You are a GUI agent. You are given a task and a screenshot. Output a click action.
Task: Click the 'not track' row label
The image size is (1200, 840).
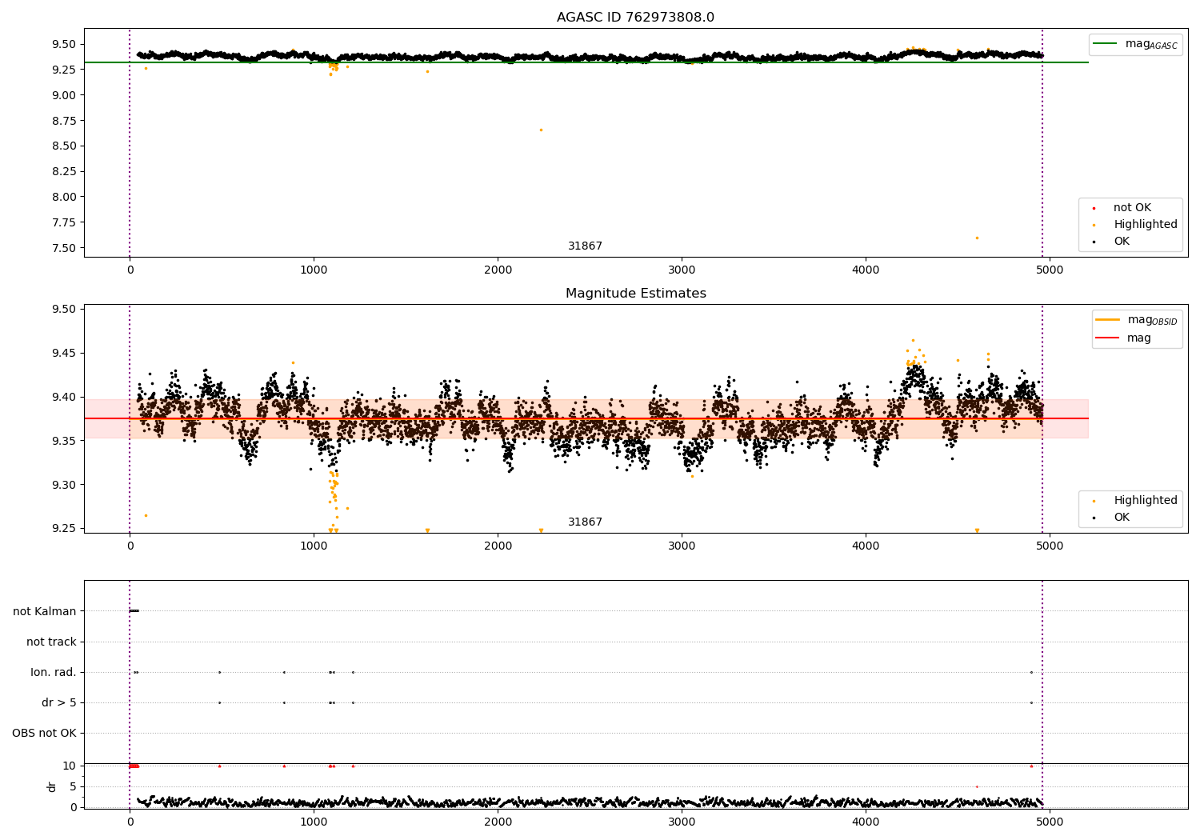point(51,642)
